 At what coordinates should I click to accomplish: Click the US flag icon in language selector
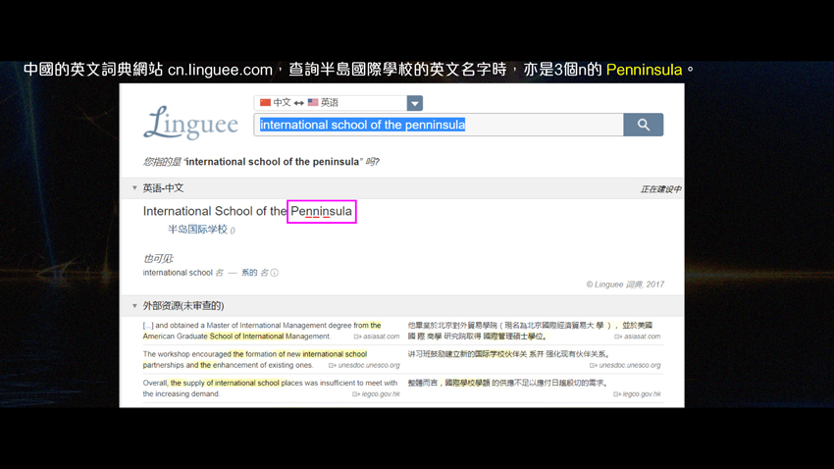[313, 102]
